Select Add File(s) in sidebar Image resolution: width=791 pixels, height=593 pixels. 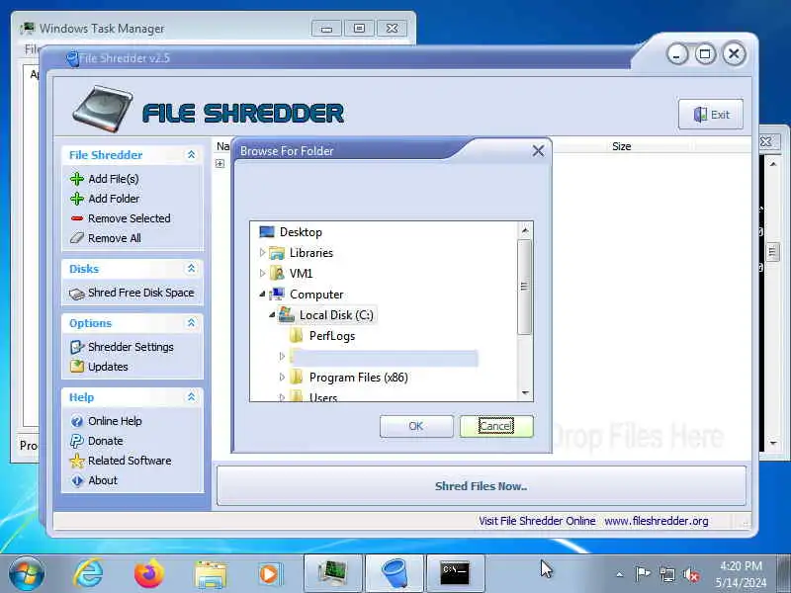pyautogui.click(x=114, y=179)
